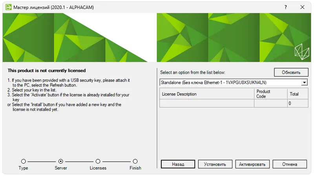The image size is (314, 177).
Task: Click the 'This product is not currently licensed' heading
Action: coord(47,70)
